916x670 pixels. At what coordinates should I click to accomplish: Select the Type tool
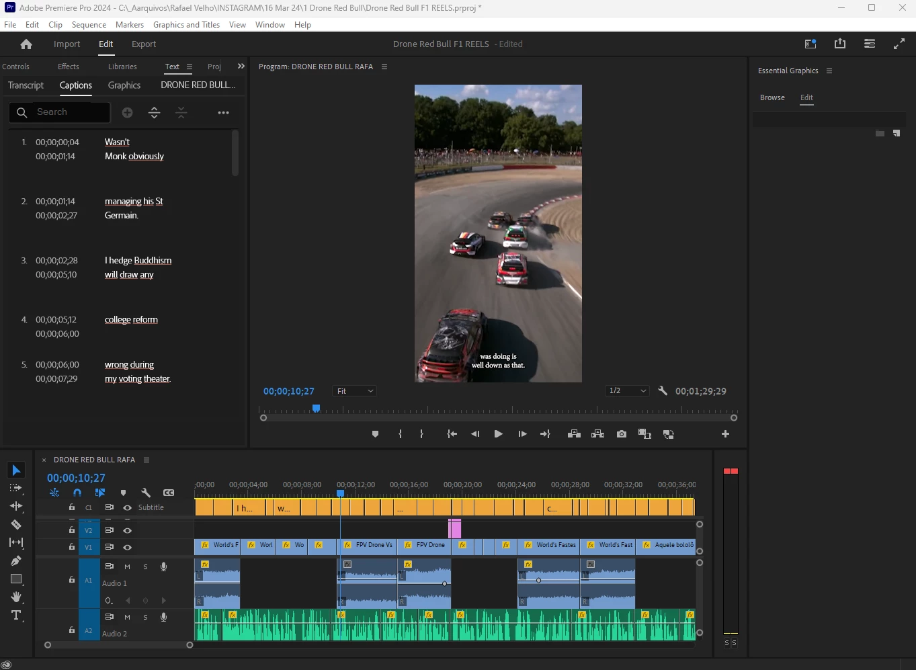16,615
